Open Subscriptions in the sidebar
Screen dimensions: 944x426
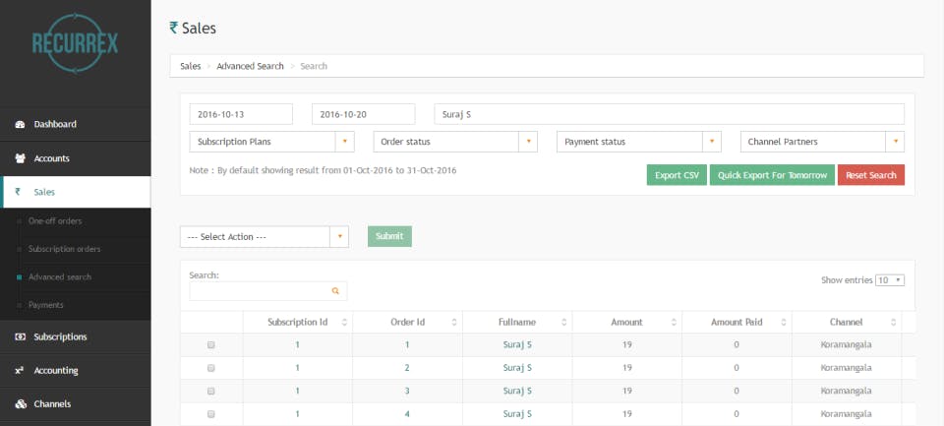pyautogui.click(x=76, y=336)
